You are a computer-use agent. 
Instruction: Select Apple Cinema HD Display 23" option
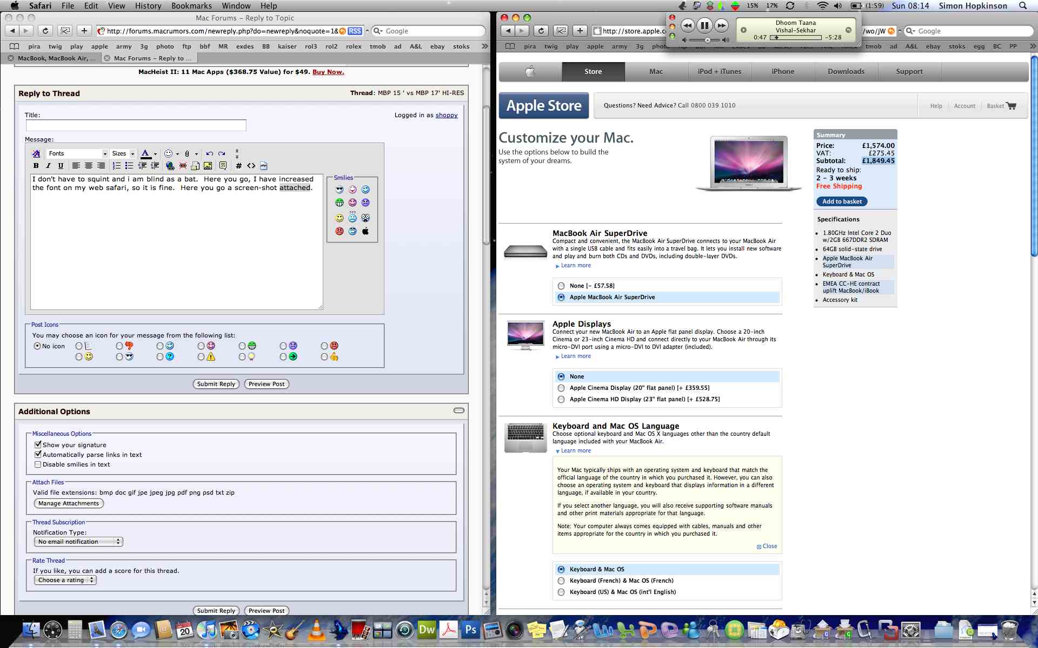point(561,400)
